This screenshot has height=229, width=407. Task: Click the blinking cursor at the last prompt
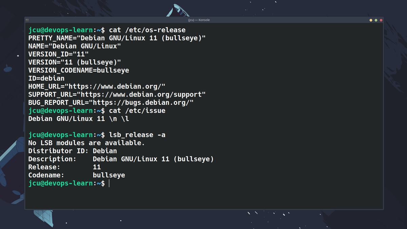tap(109, 183)
